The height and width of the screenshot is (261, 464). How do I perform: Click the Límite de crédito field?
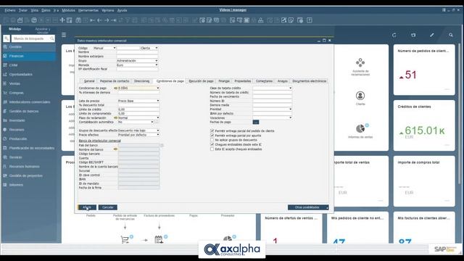138,109
